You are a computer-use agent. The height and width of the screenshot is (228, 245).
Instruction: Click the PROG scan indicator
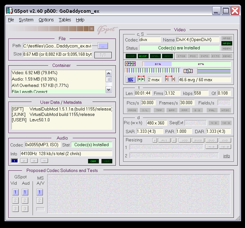[132, 110]
